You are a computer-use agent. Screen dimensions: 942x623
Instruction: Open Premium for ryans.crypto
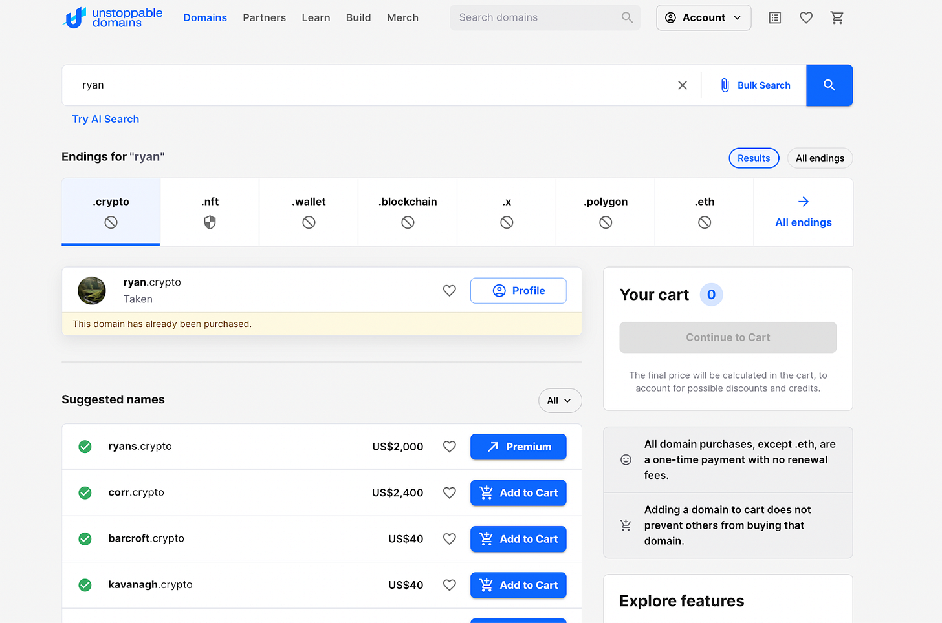pos(518,447)
